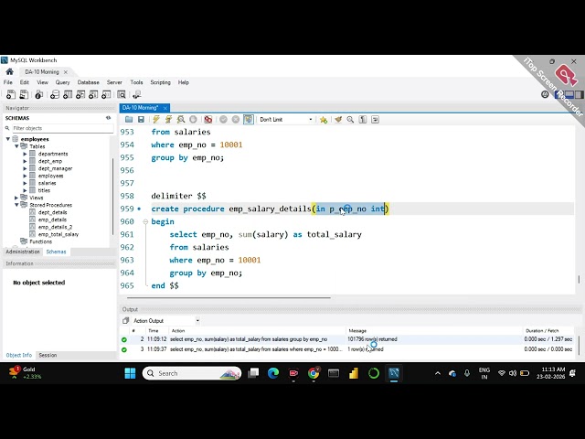Execute the whole script lightning icon
This screenshot has height=439, width=585.
(156, 120)
